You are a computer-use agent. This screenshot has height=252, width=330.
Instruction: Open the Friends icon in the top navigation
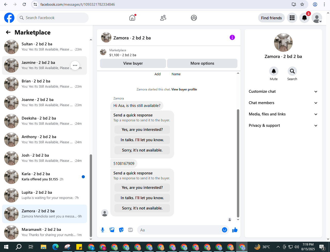163,18
